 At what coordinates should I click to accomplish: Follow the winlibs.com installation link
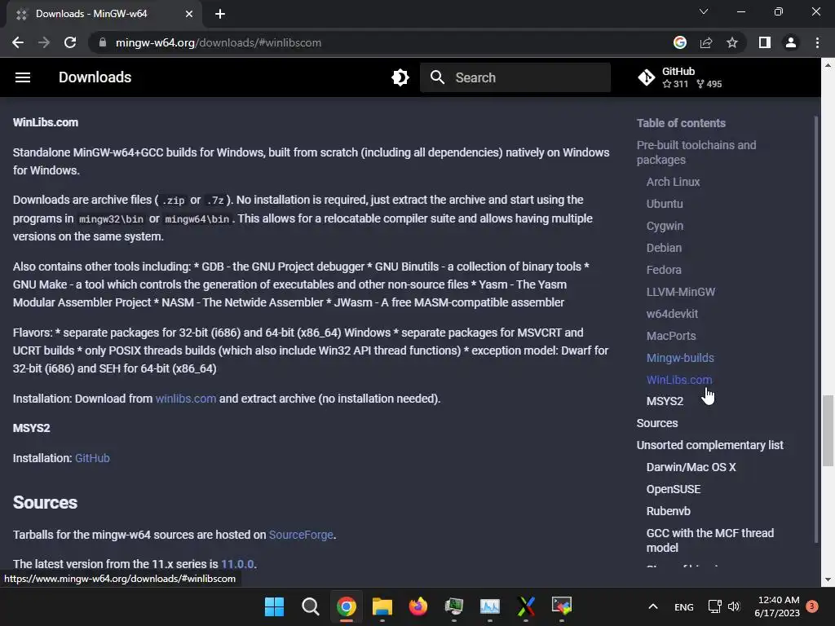tap(186, 399)
